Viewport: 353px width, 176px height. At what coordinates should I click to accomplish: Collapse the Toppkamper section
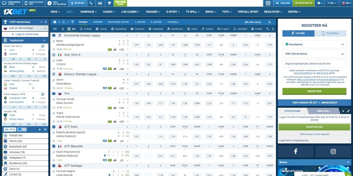click(x=44, y=40)
